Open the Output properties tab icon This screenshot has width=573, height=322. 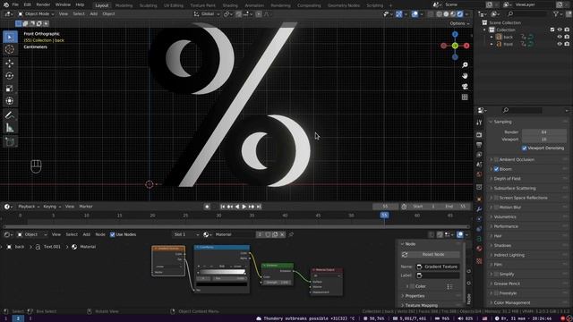click(x=479, y=145)
